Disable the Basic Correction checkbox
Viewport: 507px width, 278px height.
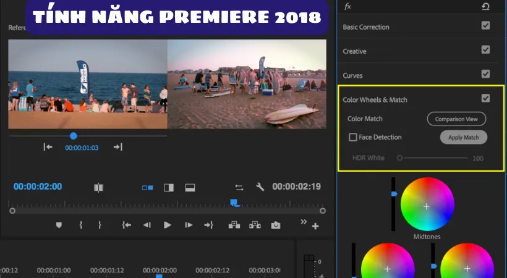click(x=485, y=25)
